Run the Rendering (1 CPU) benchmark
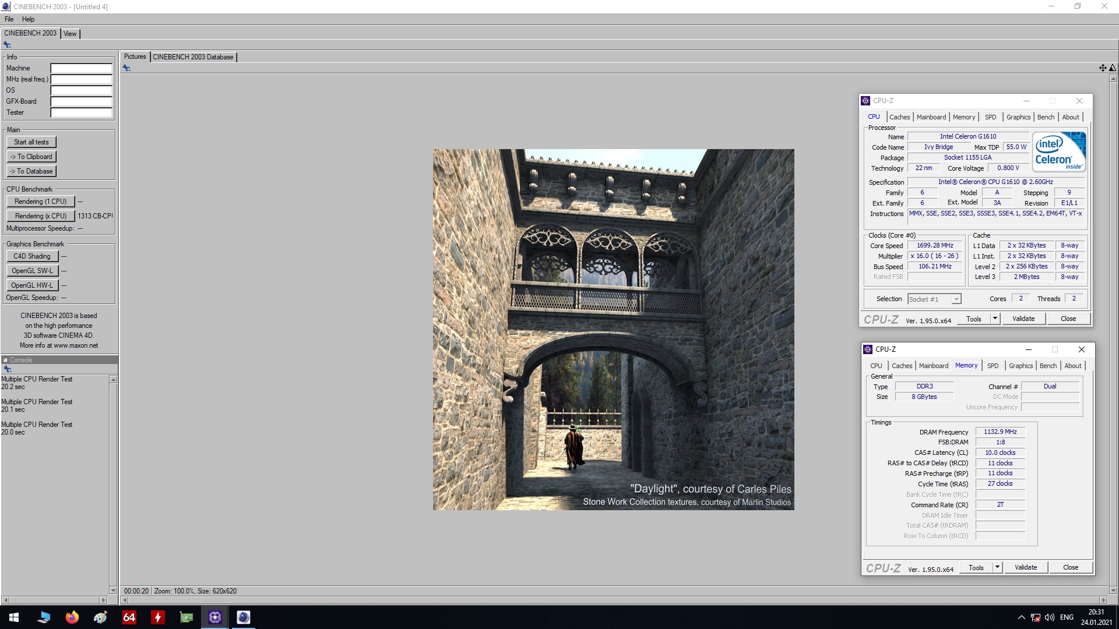The image size is (1119, 629). click(41, 202)
